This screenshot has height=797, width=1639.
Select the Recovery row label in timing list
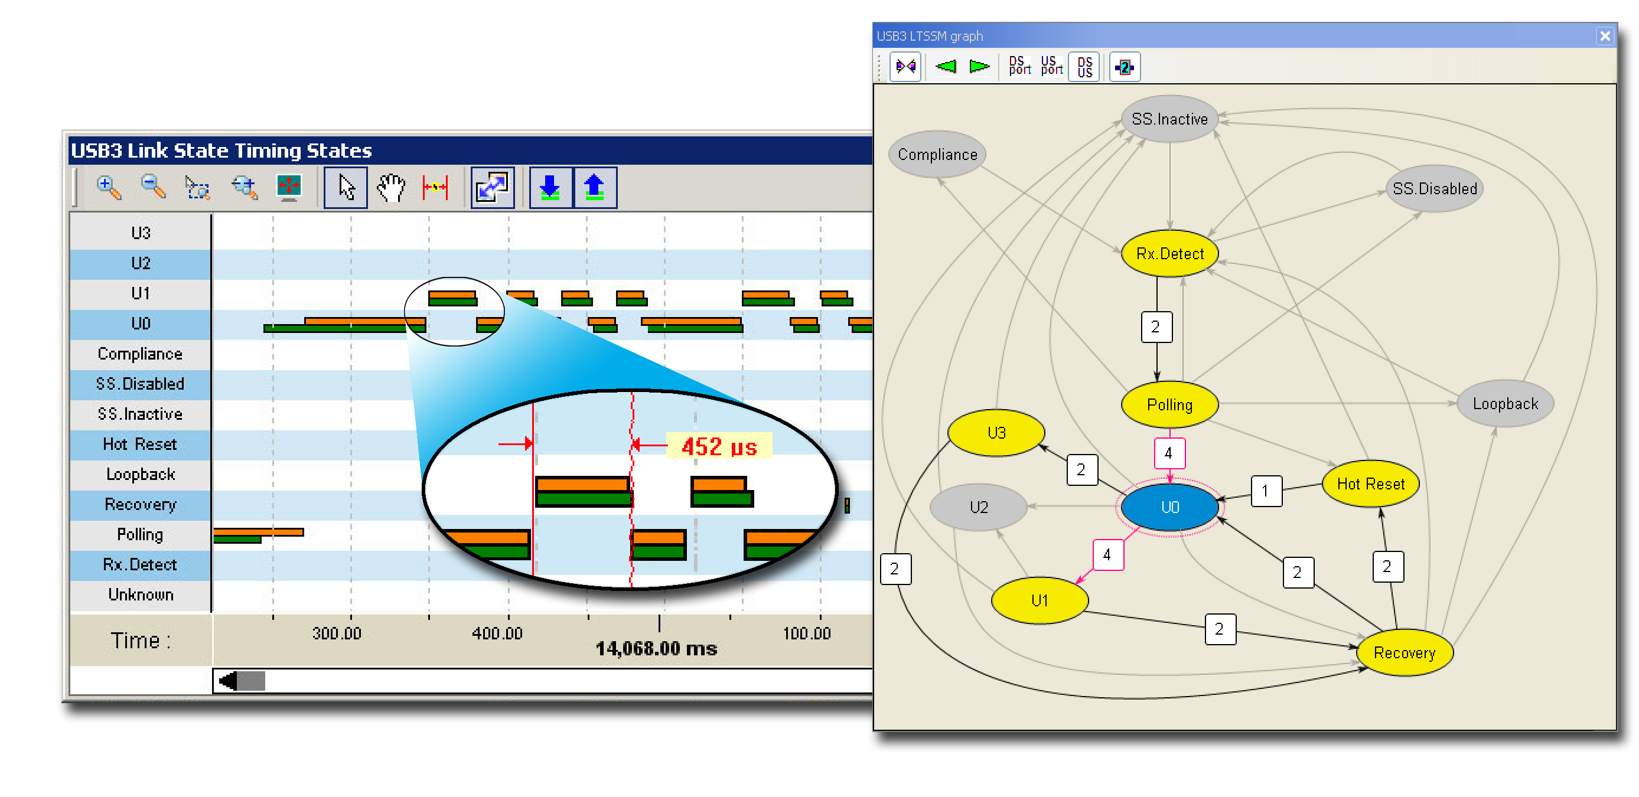click(141, 504)
